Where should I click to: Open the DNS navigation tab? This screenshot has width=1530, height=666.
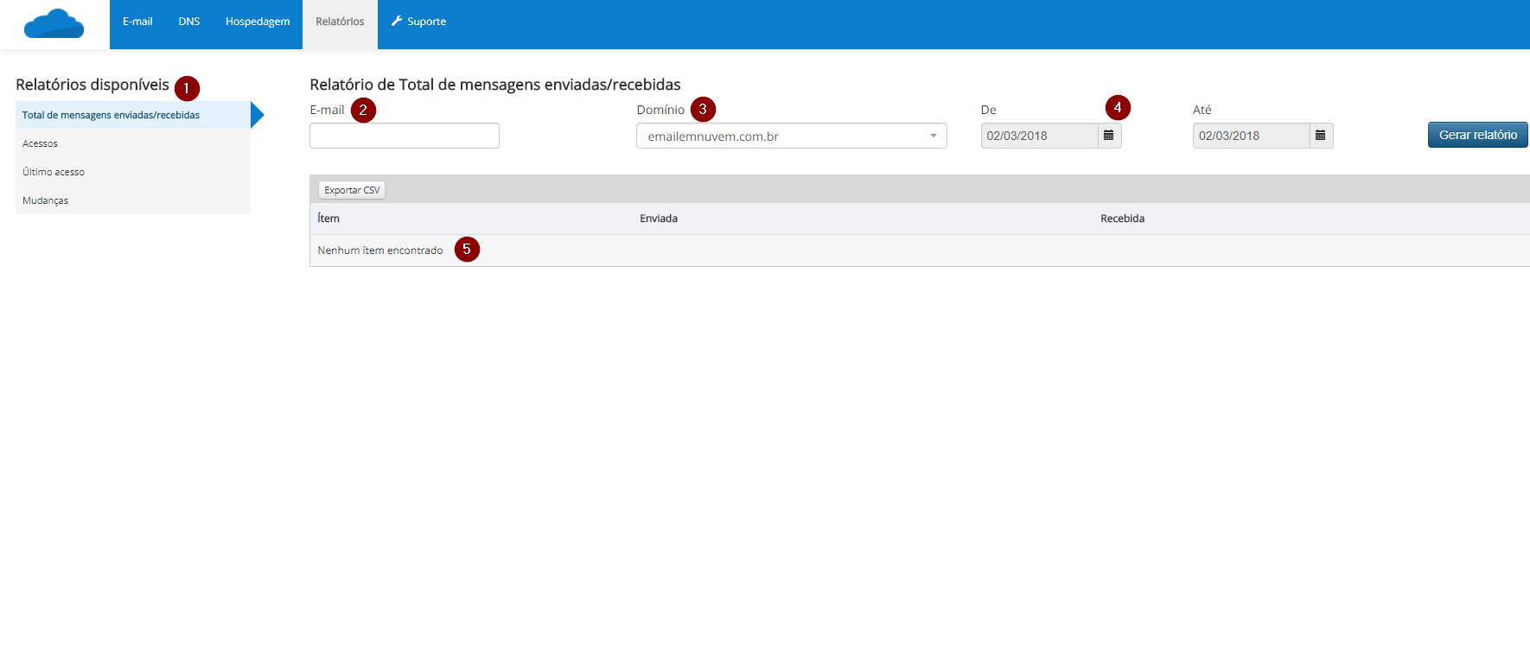[189, 22]
